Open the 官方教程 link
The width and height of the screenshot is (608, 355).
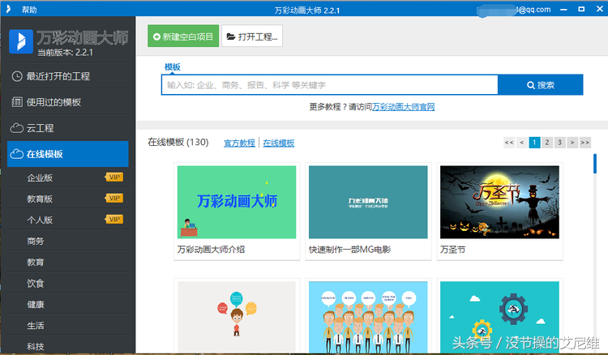pos(239,143)
